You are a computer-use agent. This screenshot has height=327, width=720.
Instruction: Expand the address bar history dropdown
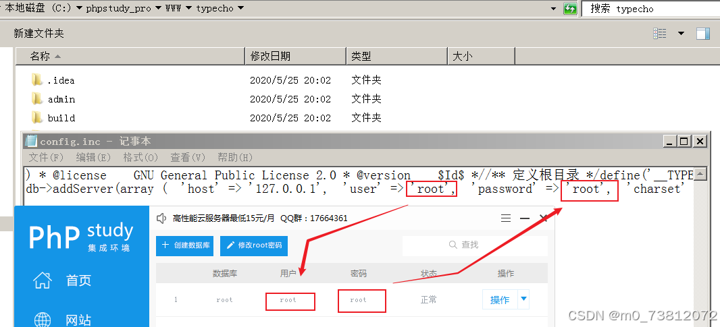pyautogui.click(x=554, y=9)
